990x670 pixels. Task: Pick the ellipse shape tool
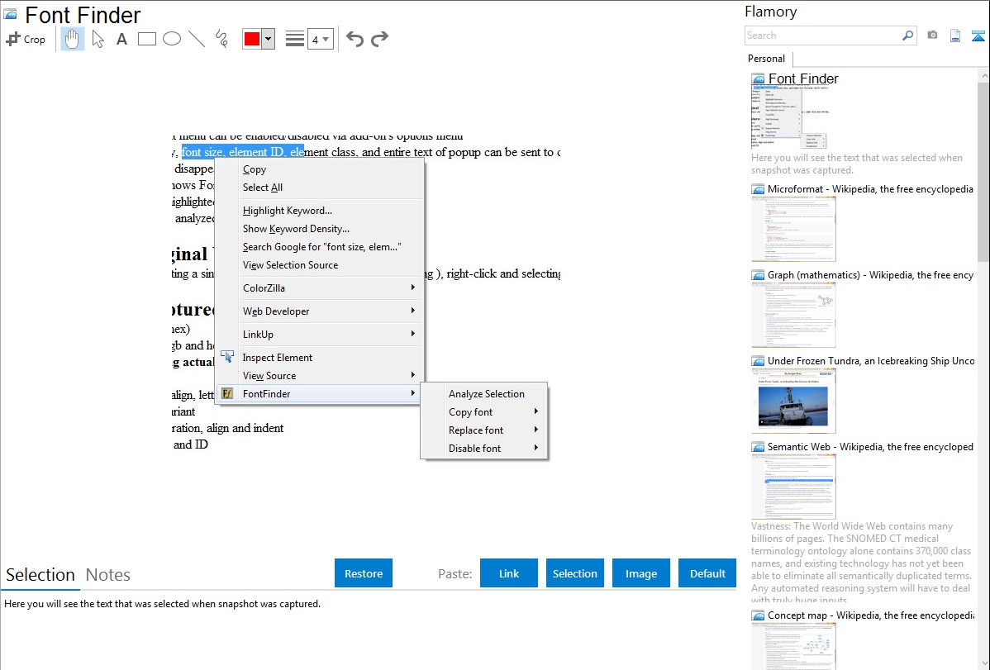point(172,39)
